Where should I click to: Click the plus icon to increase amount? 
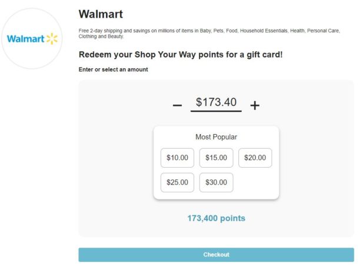pos(255,105)
